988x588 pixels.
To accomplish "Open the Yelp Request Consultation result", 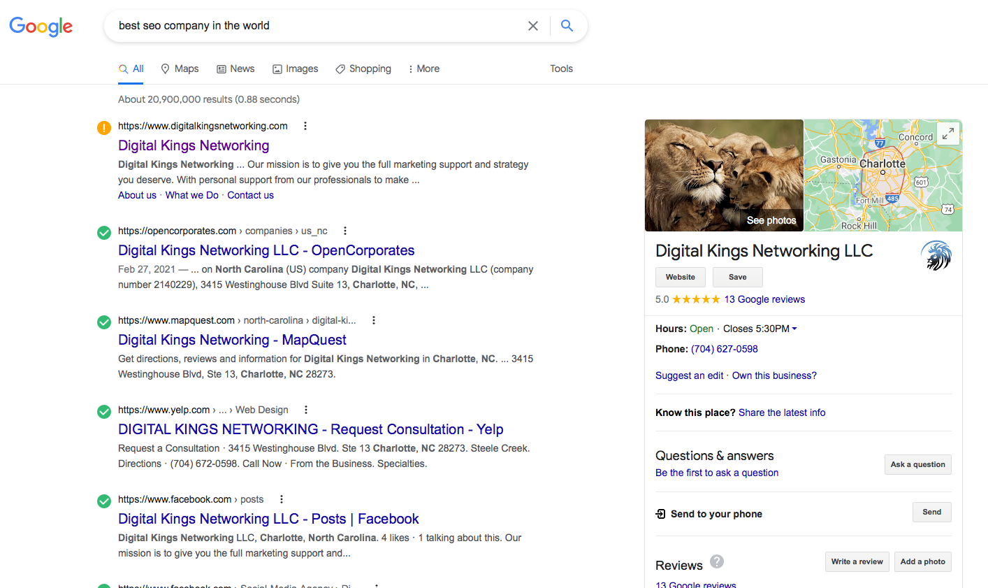I will (x=311, y=429).
